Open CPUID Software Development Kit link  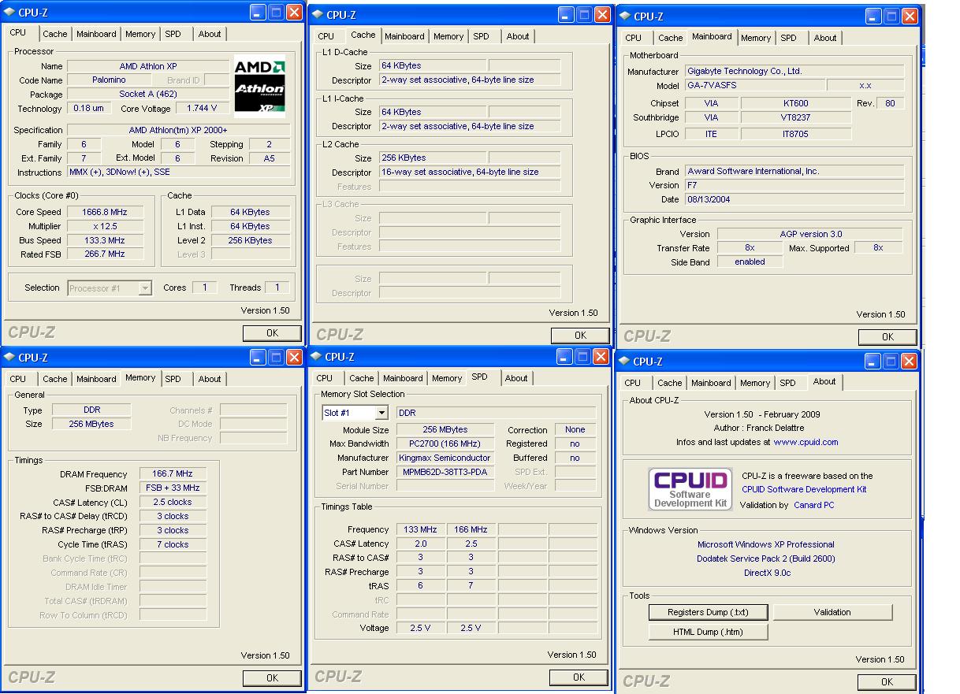pos(804,489)
